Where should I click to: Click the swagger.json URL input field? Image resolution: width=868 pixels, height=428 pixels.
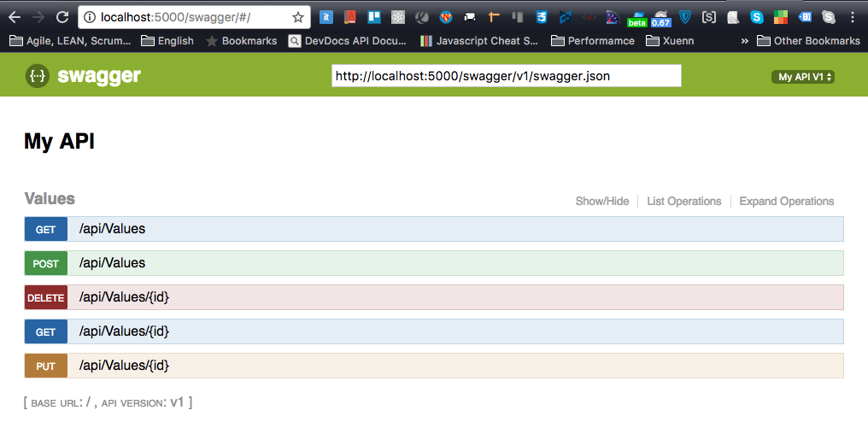tap(506, 76)
